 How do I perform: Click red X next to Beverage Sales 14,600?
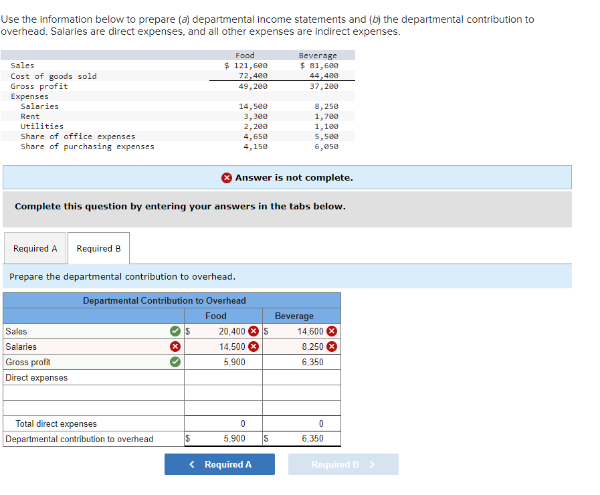(330, 331)
